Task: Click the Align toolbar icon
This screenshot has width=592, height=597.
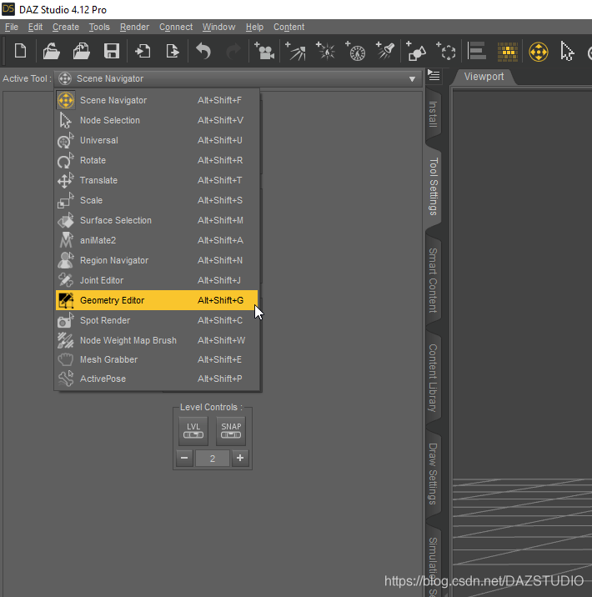Action: [x=477, y=51]
